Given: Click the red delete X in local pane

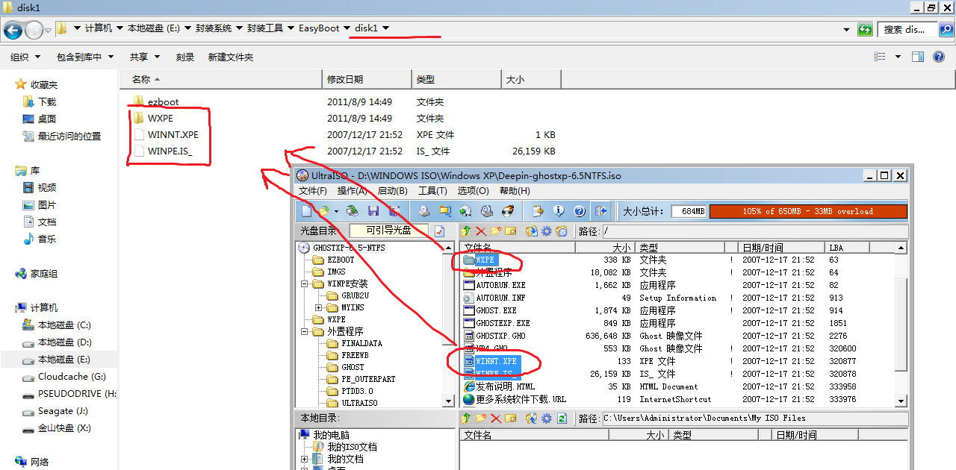Looking at the screenshot, I should point(496,419).
